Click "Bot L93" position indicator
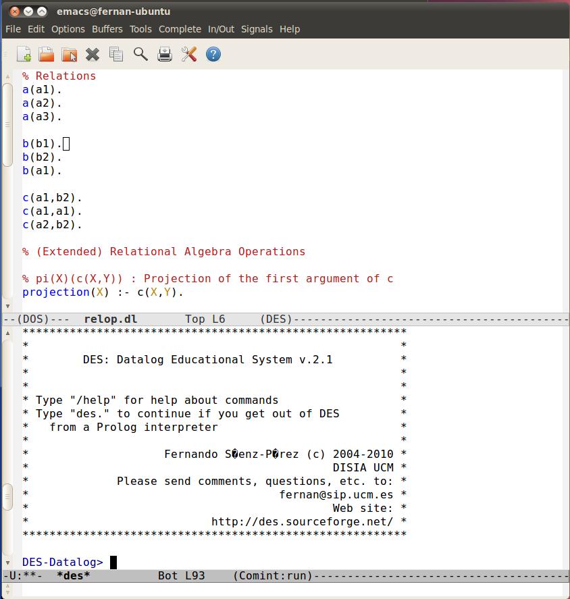This screenshot has width=570, height=599. point(182,575)
